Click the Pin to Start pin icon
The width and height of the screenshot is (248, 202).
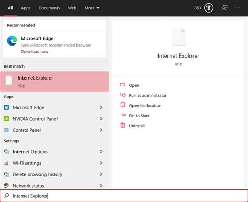pyautogui.click(x=123, y=115)
